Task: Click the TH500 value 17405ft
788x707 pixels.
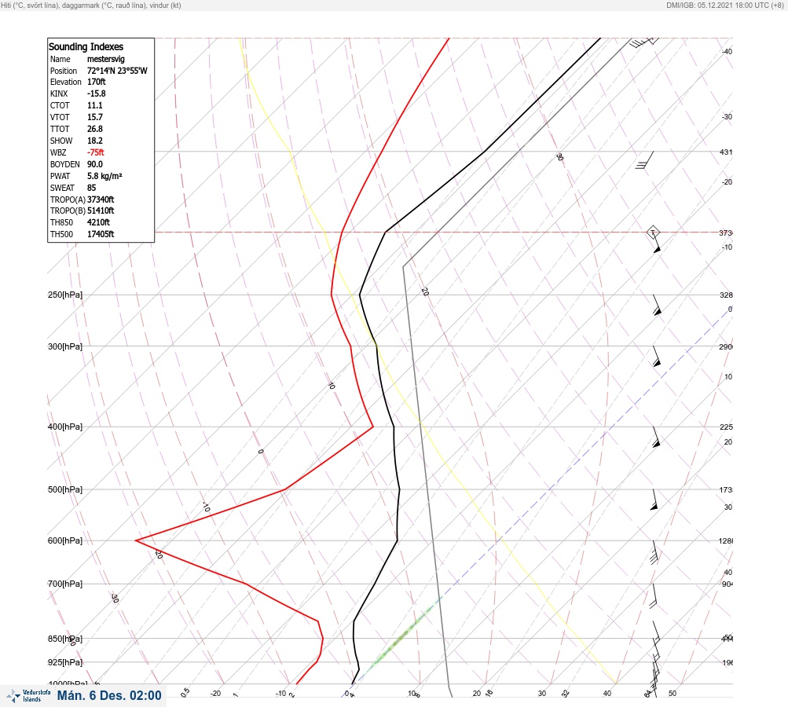Action: pyautogui.click(x=101, y=234)
